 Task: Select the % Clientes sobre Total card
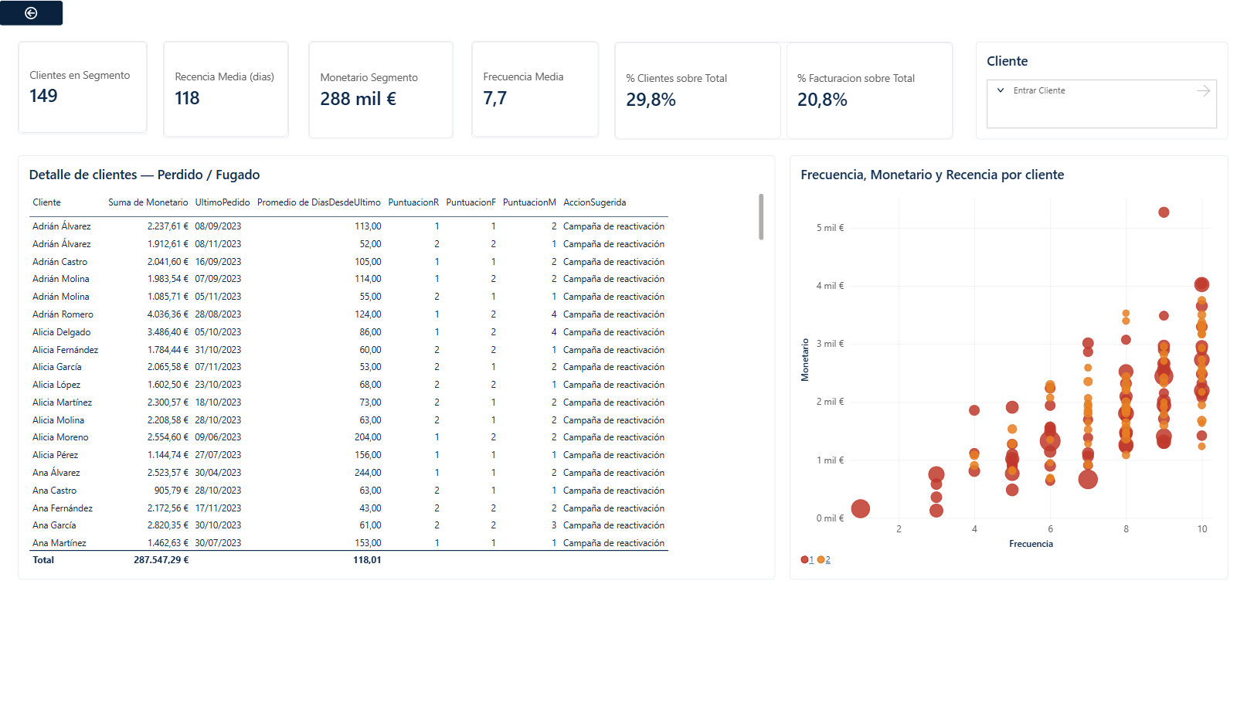698,90
